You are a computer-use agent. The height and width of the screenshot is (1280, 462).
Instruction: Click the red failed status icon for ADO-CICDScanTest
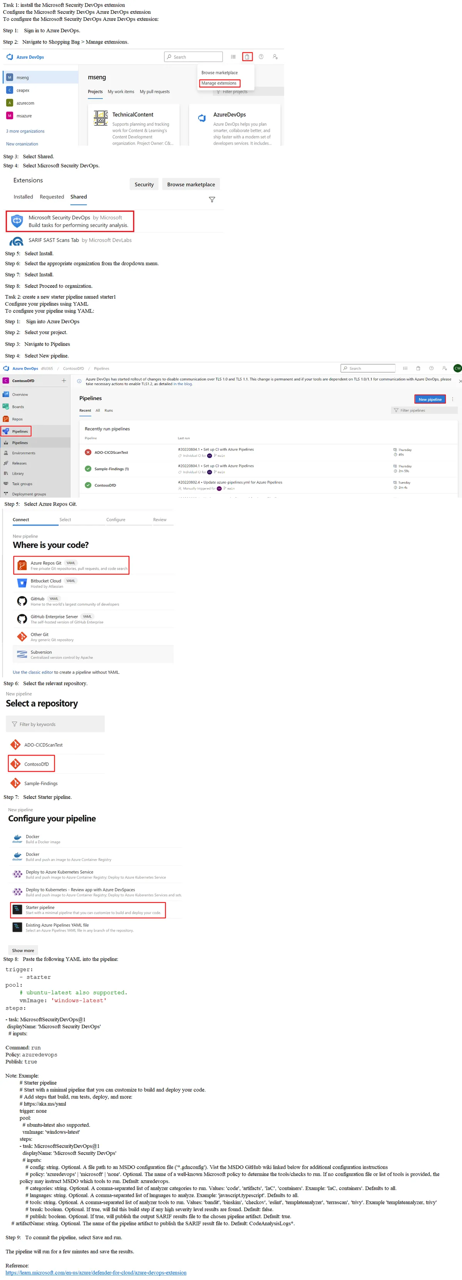click(88, 452)
